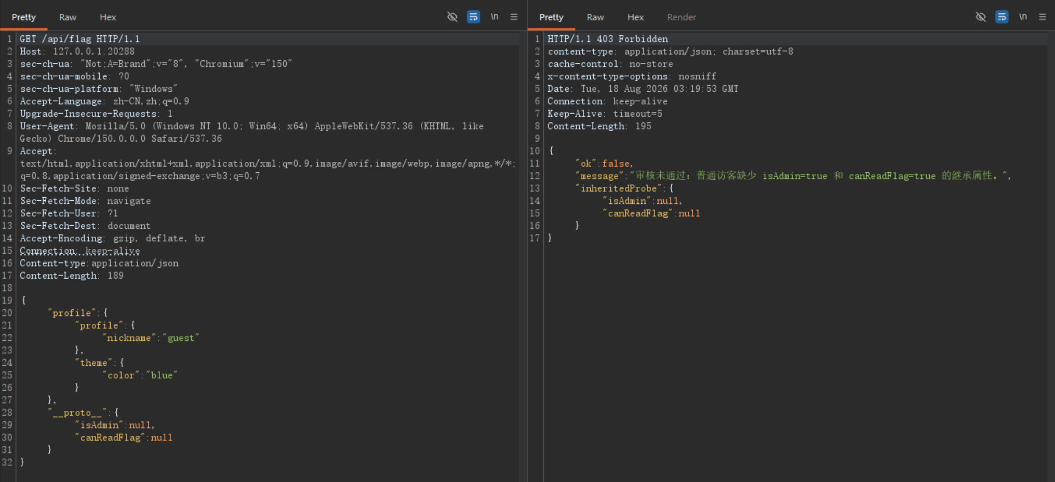The height and width of the screenshot is (482, 1055).
Task: Toggle hide-non-printable eye icon in response pane
Action: coord(981,17)
